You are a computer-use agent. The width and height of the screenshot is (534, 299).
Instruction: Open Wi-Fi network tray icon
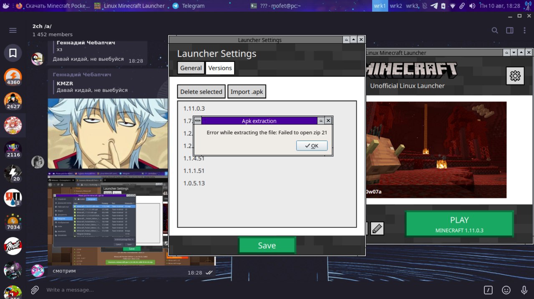click(x=453, y=6)
